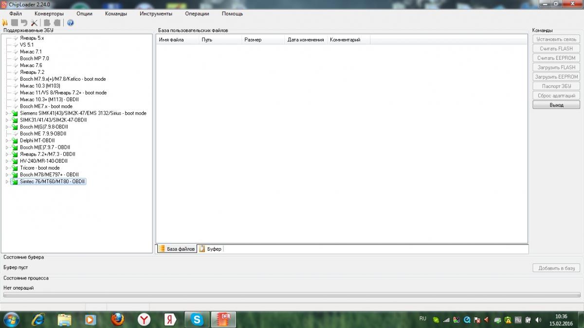Expand the Bosch M(G)7.9.8-OBDII node
The height and width of the screenshot is (328, 584).
tap(7, 127)
